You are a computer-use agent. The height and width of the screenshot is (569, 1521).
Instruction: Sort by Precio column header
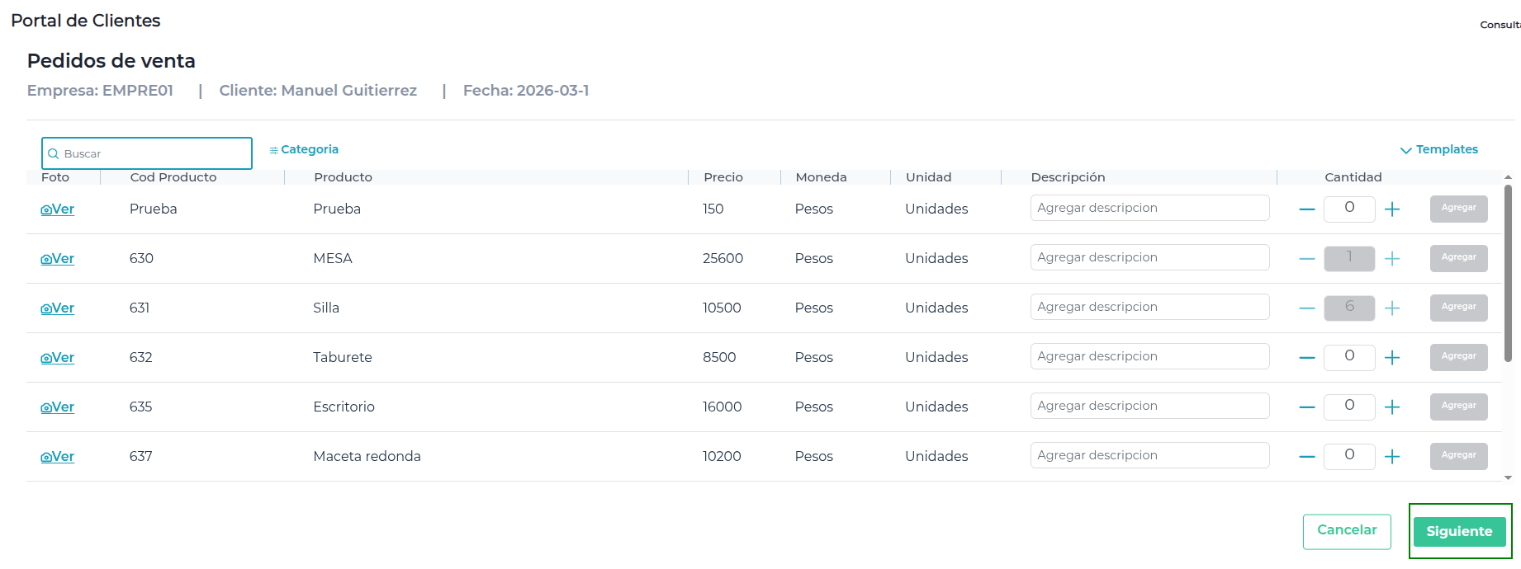(x=723, y=177)
